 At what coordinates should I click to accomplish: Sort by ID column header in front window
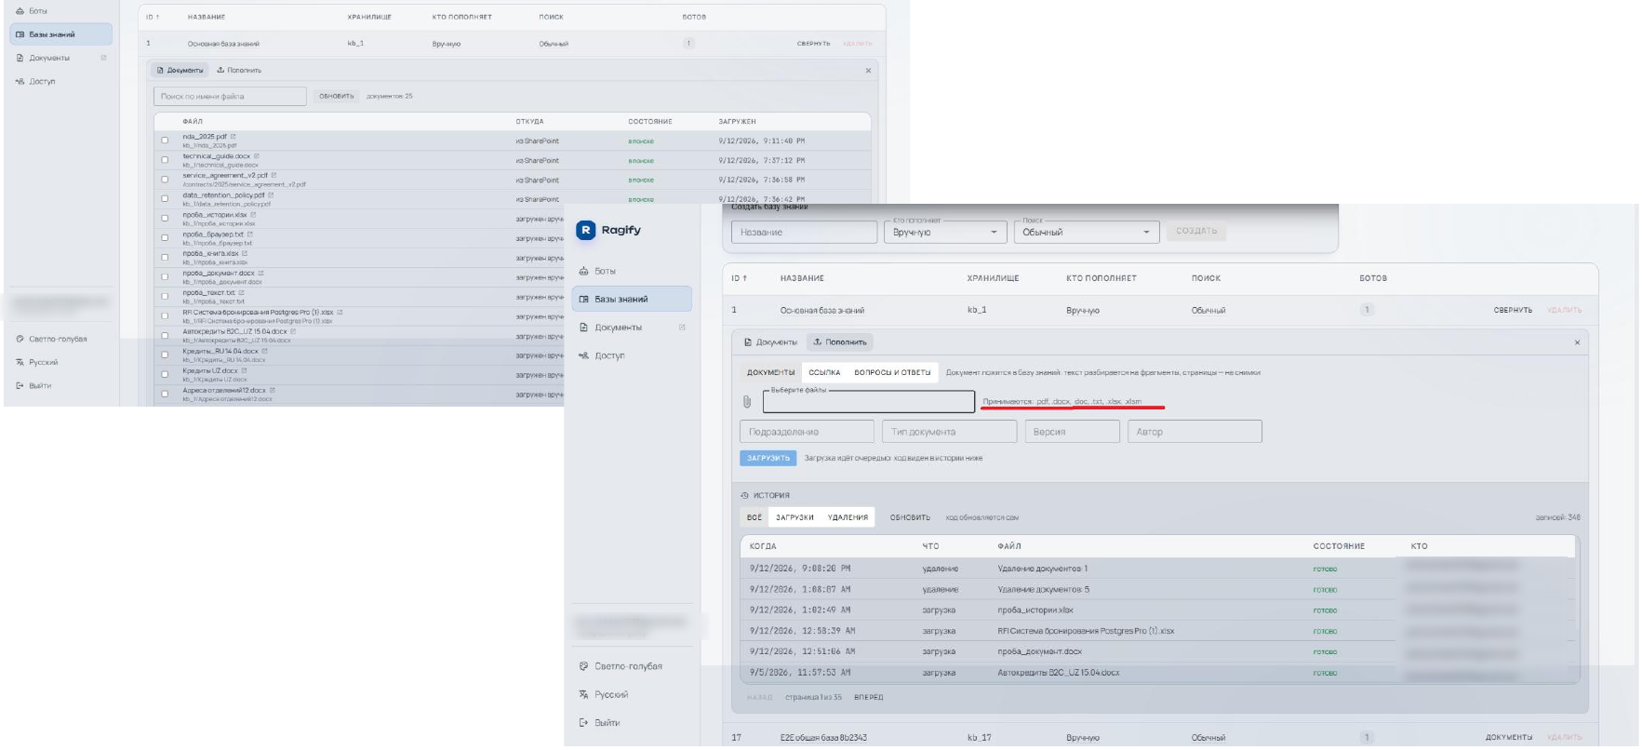pos(739,278)
